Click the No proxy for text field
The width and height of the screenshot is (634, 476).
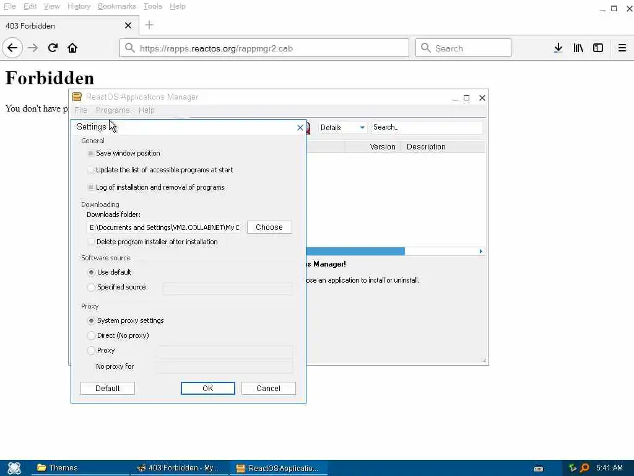pyautogui.click(x=224, y=367)
